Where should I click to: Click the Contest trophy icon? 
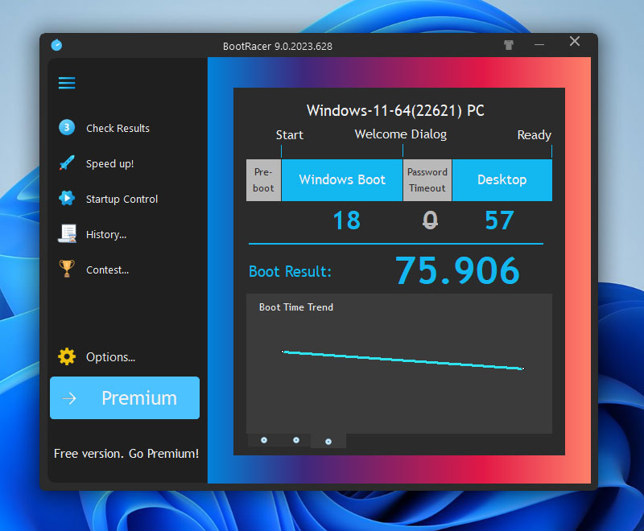[67, 269]
